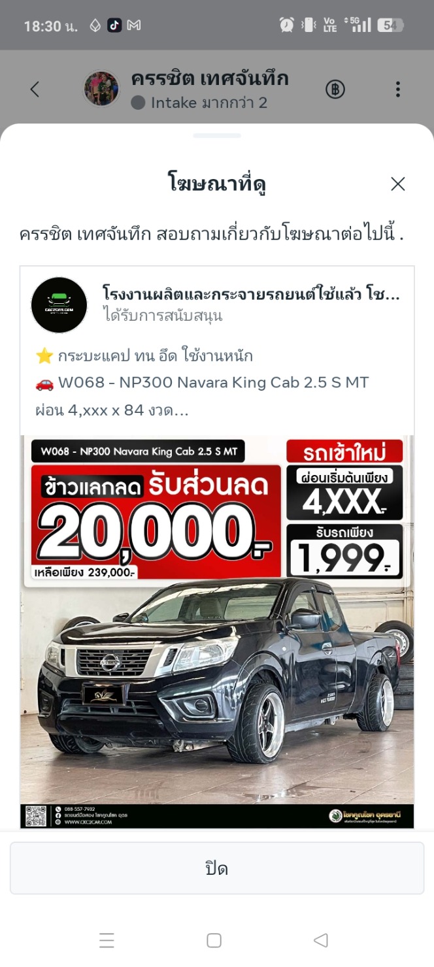Tap the CKC2CAR page logo avatar
The height and width of the screenshot is (967, 434).
[59, 305]
